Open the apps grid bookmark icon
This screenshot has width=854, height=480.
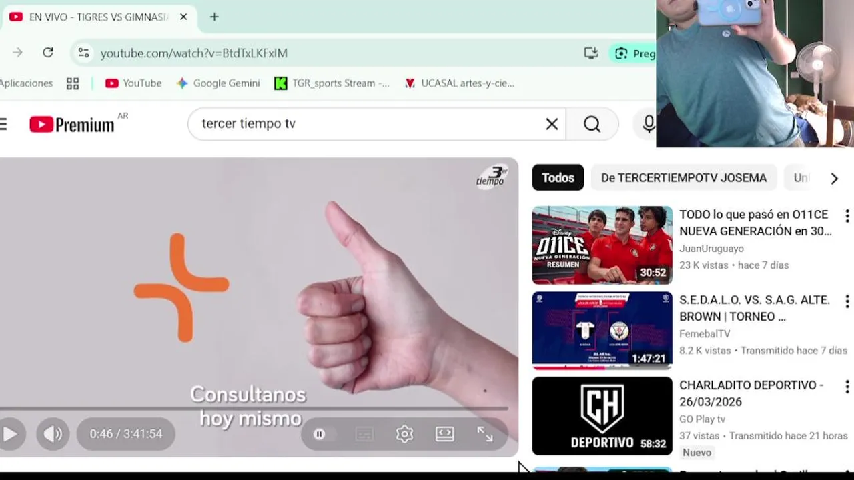(x=73, y=83)
